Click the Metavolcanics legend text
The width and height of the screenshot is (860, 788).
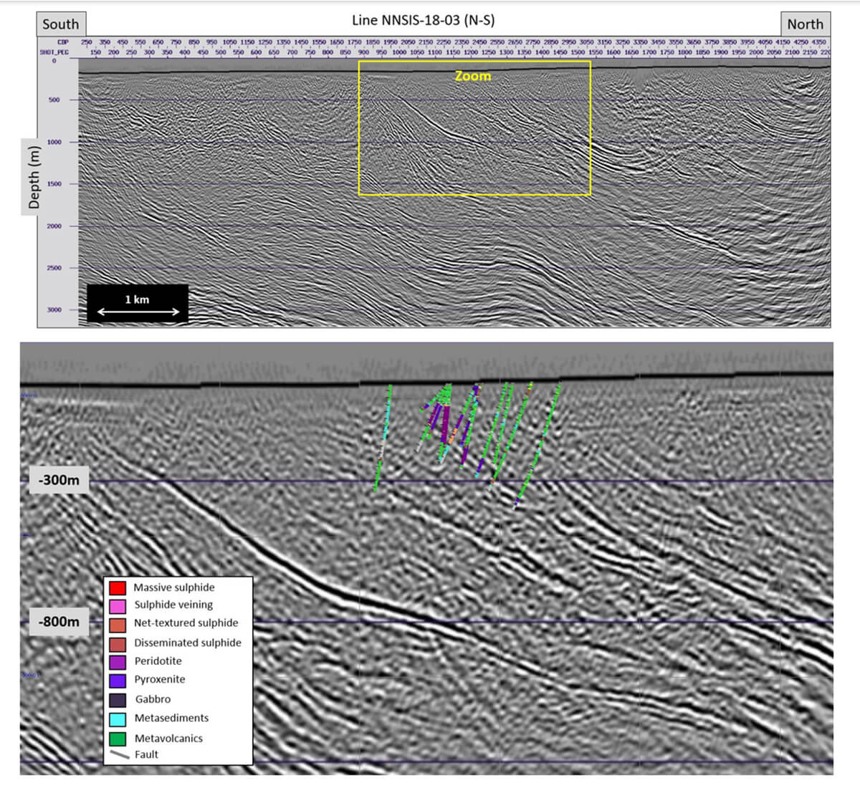pos(168,738)
